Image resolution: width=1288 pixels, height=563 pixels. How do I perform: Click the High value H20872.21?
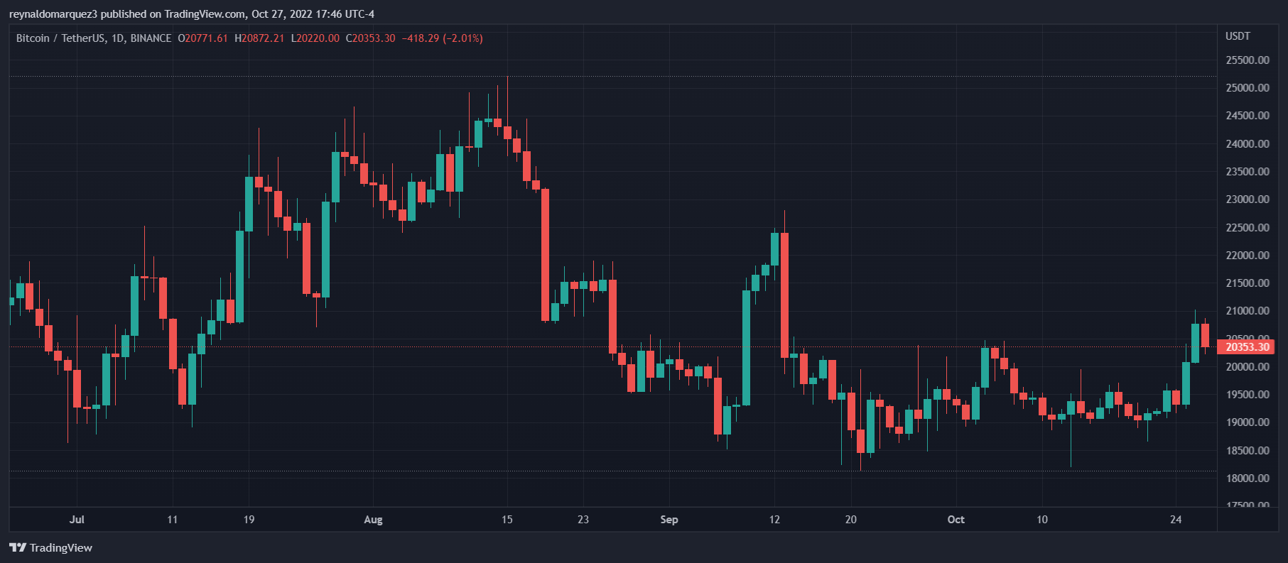tap(259, 38)
